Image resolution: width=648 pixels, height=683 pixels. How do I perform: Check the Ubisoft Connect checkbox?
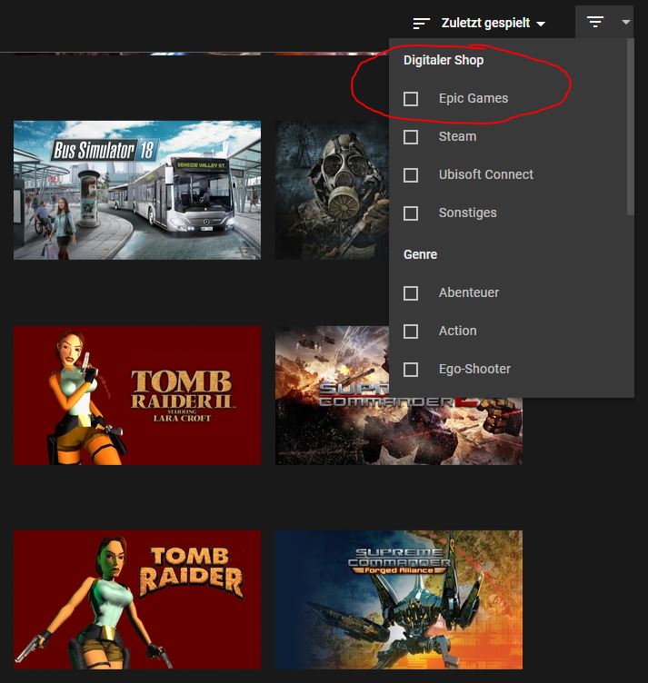click(411, 175)
